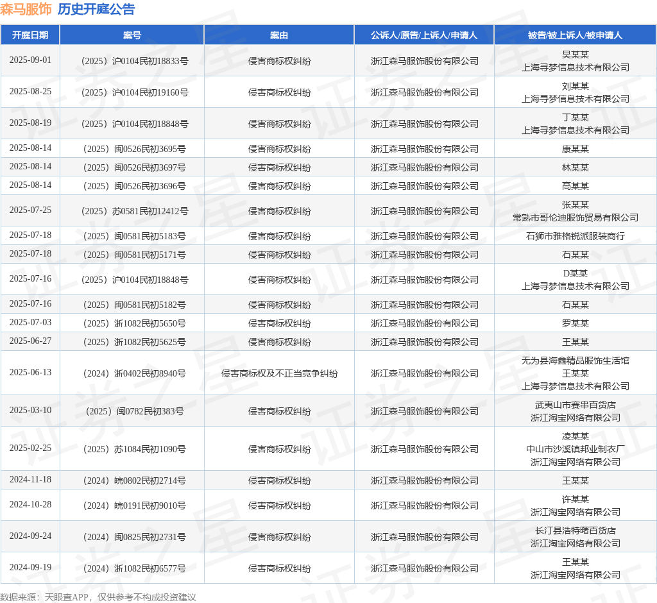Screen dimensions: 657x603
Task: Click the date 2025-08-19
Action: pyautogui.click(x=31, y=123)
